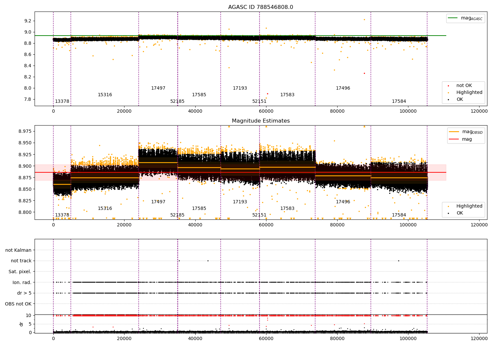Viewport: 494px width, 346px height.
Task: Click the orange mag OBSID legend line
Action: coord(454,132)
